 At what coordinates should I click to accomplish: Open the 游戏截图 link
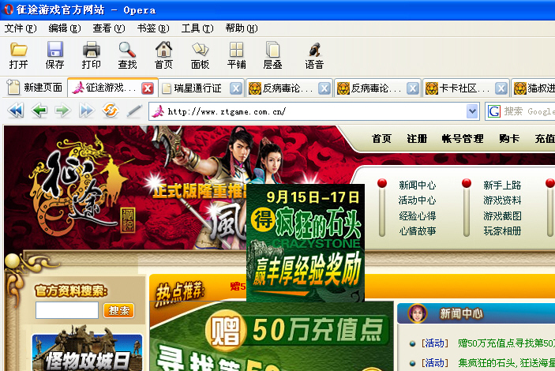(502, 216)
